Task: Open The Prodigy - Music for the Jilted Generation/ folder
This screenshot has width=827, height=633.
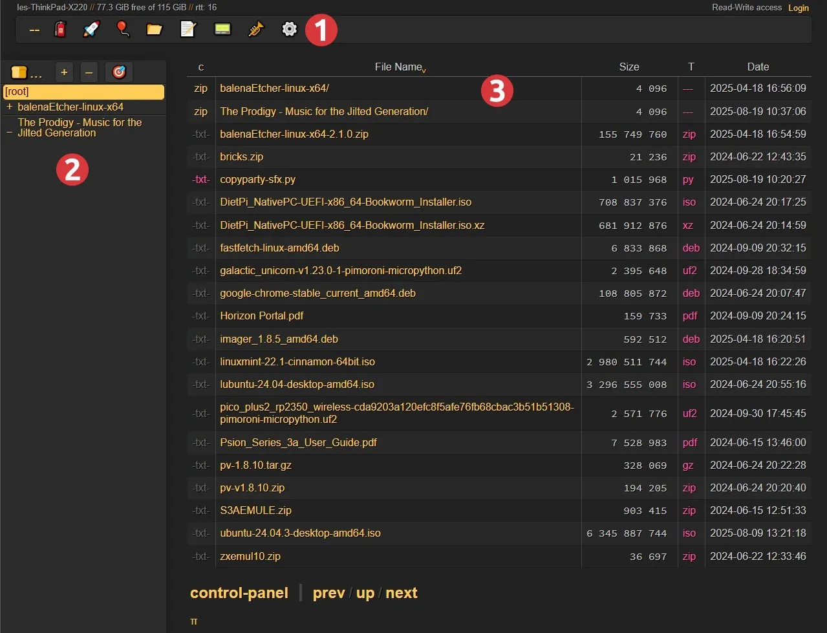Action: tap(324, 112)
